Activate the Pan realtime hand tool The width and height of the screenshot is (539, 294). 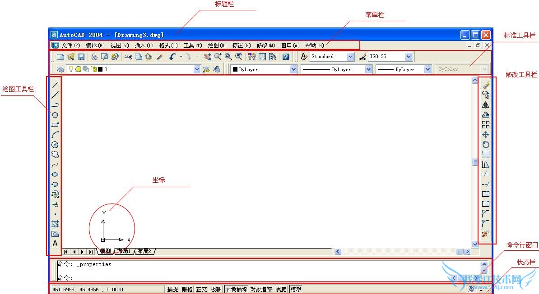coord(207,57)
